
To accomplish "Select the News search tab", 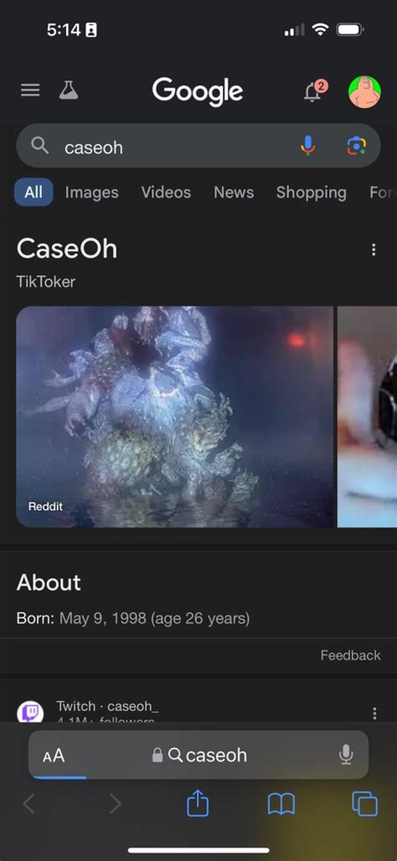I will click(x=234, y=192).
